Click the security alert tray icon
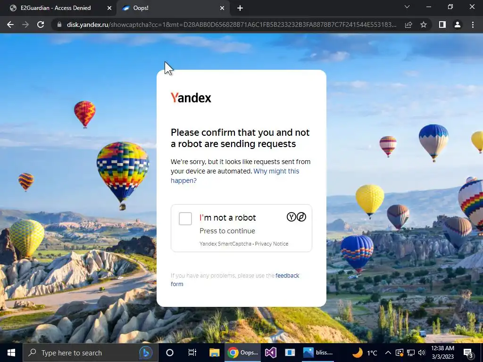This screenshot has width=483, height=362. [x=399, y=353]
